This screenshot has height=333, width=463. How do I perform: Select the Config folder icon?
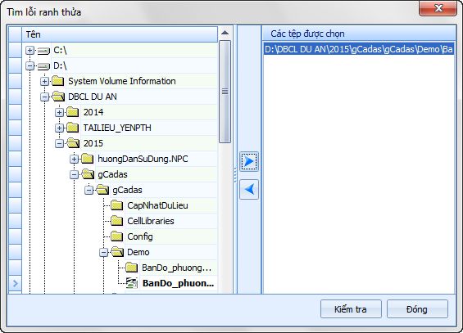coord(117,236)
